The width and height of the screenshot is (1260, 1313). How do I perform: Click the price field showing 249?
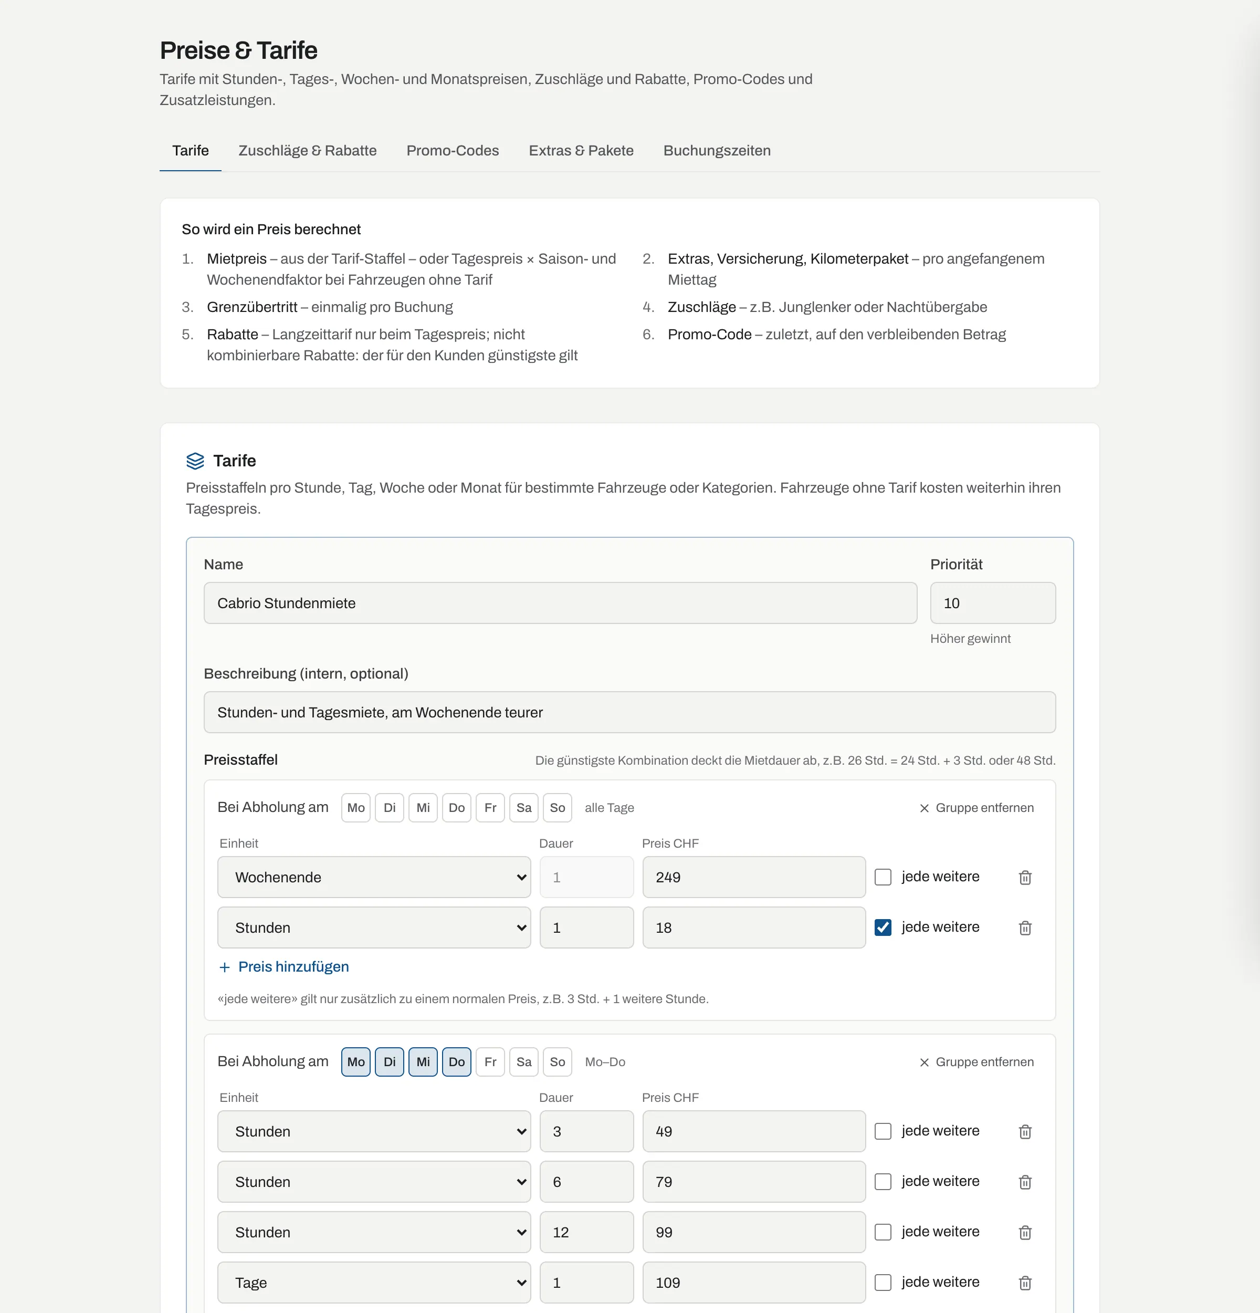click(754, 877)
